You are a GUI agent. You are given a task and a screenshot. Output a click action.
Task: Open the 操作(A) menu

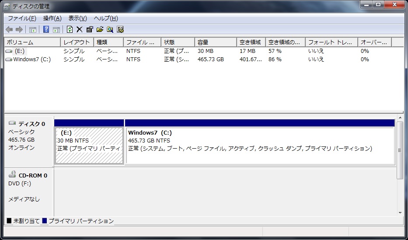pyautogui.click(x=52, y=18)
